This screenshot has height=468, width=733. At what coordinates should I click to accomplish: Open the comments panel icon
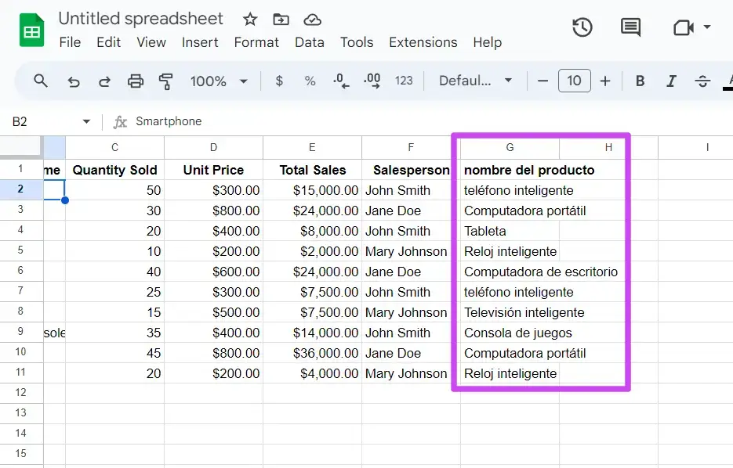[x=630, y=27]
